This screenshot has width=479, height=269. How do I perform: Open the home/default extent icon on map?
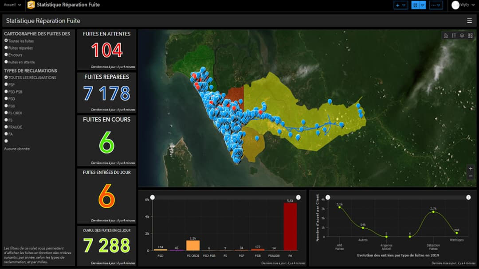[446, 35]
